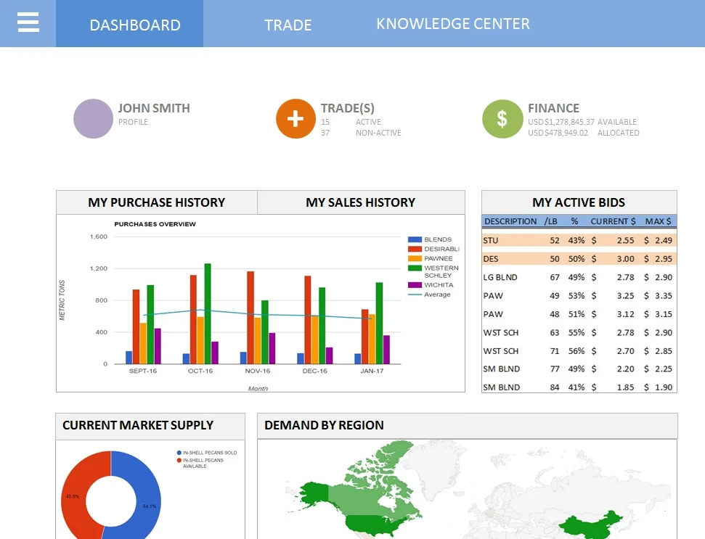The height and width of the screenshot is (539, 705).
Task: Click the WICHITA purple legend marker
Action: pyautogui.click(x=415, y=284)
